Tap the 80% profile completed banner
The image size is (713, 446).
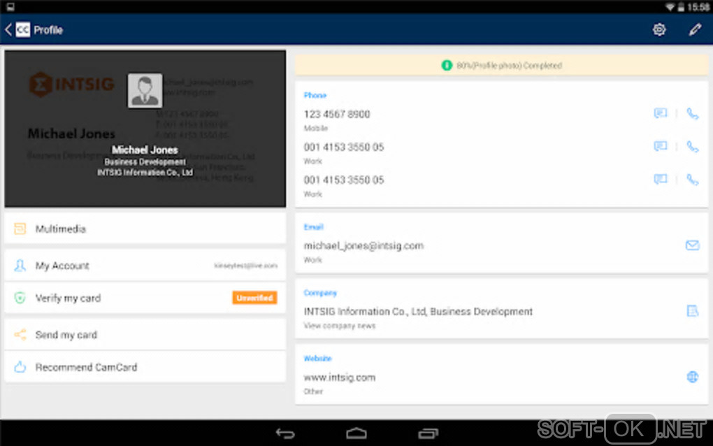pyautogui.click(x=502, y=66)
